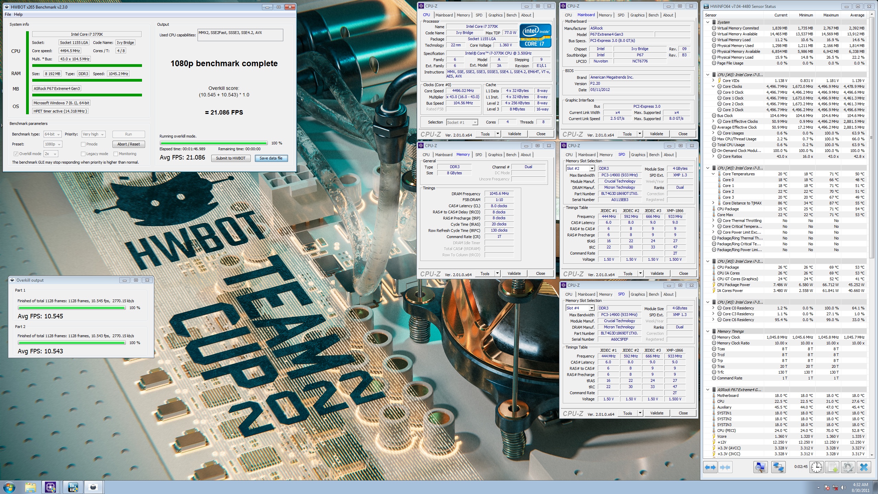This screenshot has height=494, width=878.
Task: Switch to HWiNFO taskbar icon
Action: click(73, 487)
